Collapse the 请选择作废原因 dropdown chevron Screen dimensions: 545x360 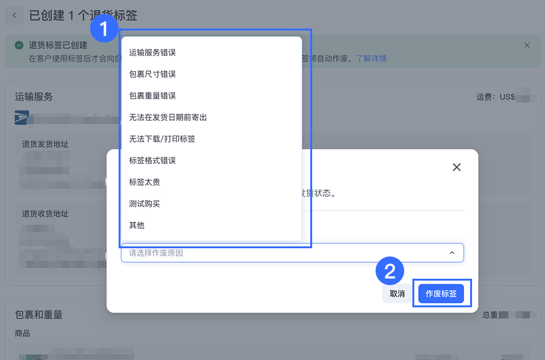click(x=452, y=253)
